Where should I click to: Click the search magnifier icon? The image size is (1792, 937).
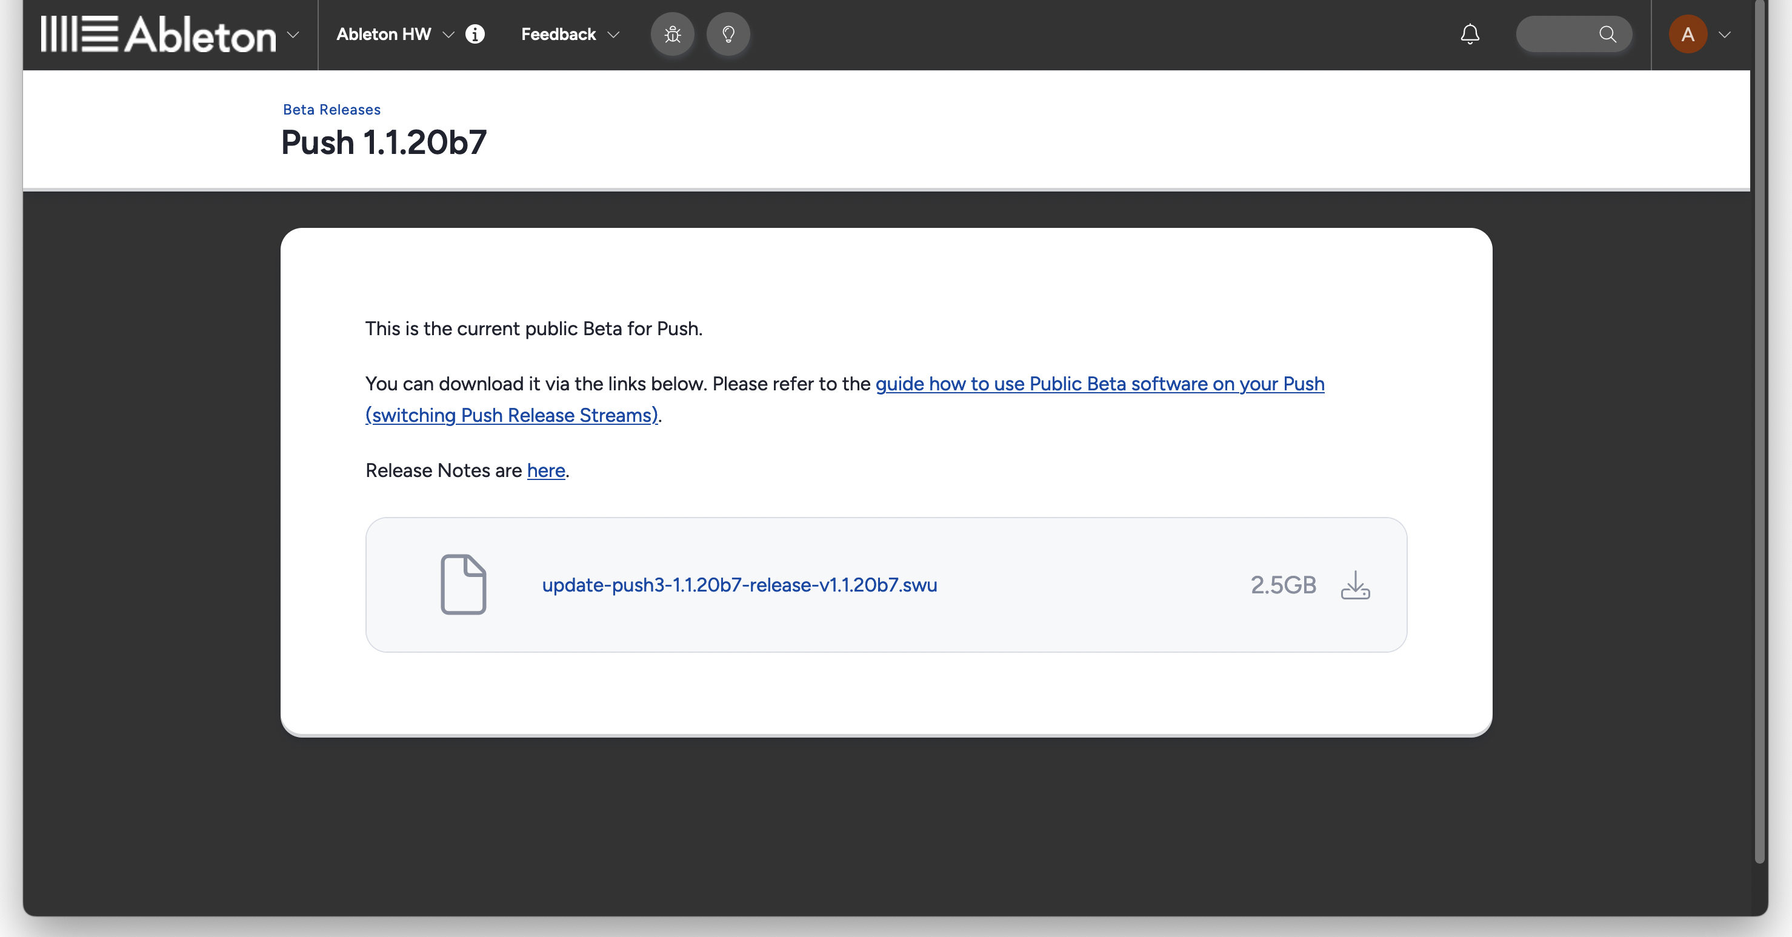[x=1608, y=34]
